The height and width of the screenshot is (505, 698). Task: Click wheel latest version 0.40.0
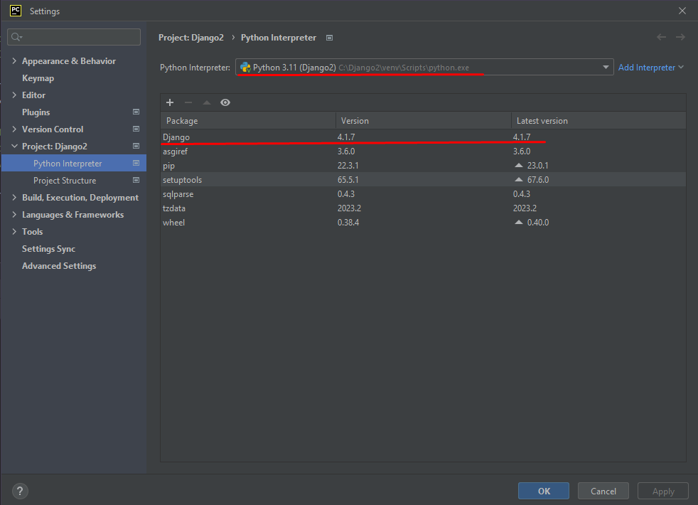[538, 223]
